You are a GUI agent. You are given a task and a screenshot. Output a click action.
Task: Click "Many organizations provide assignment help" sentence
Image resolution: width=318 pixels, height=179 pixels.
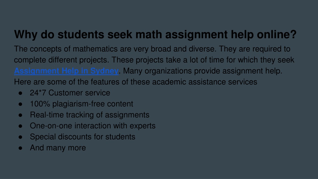202,71
